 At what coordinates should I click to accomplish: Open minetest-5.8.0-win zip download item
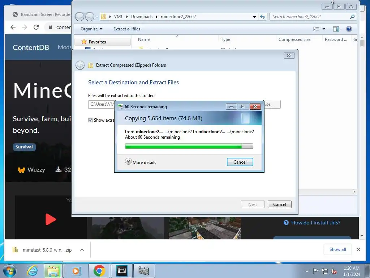point(43,250)
